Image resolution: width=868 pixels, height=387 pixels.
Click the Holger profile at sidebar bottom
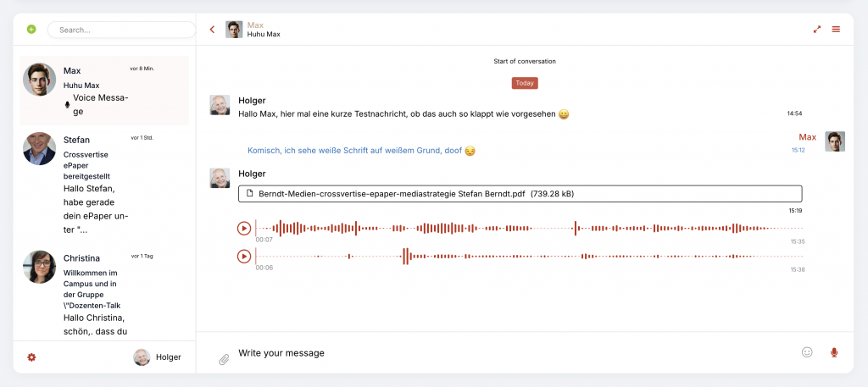click(x=158, y=357)
